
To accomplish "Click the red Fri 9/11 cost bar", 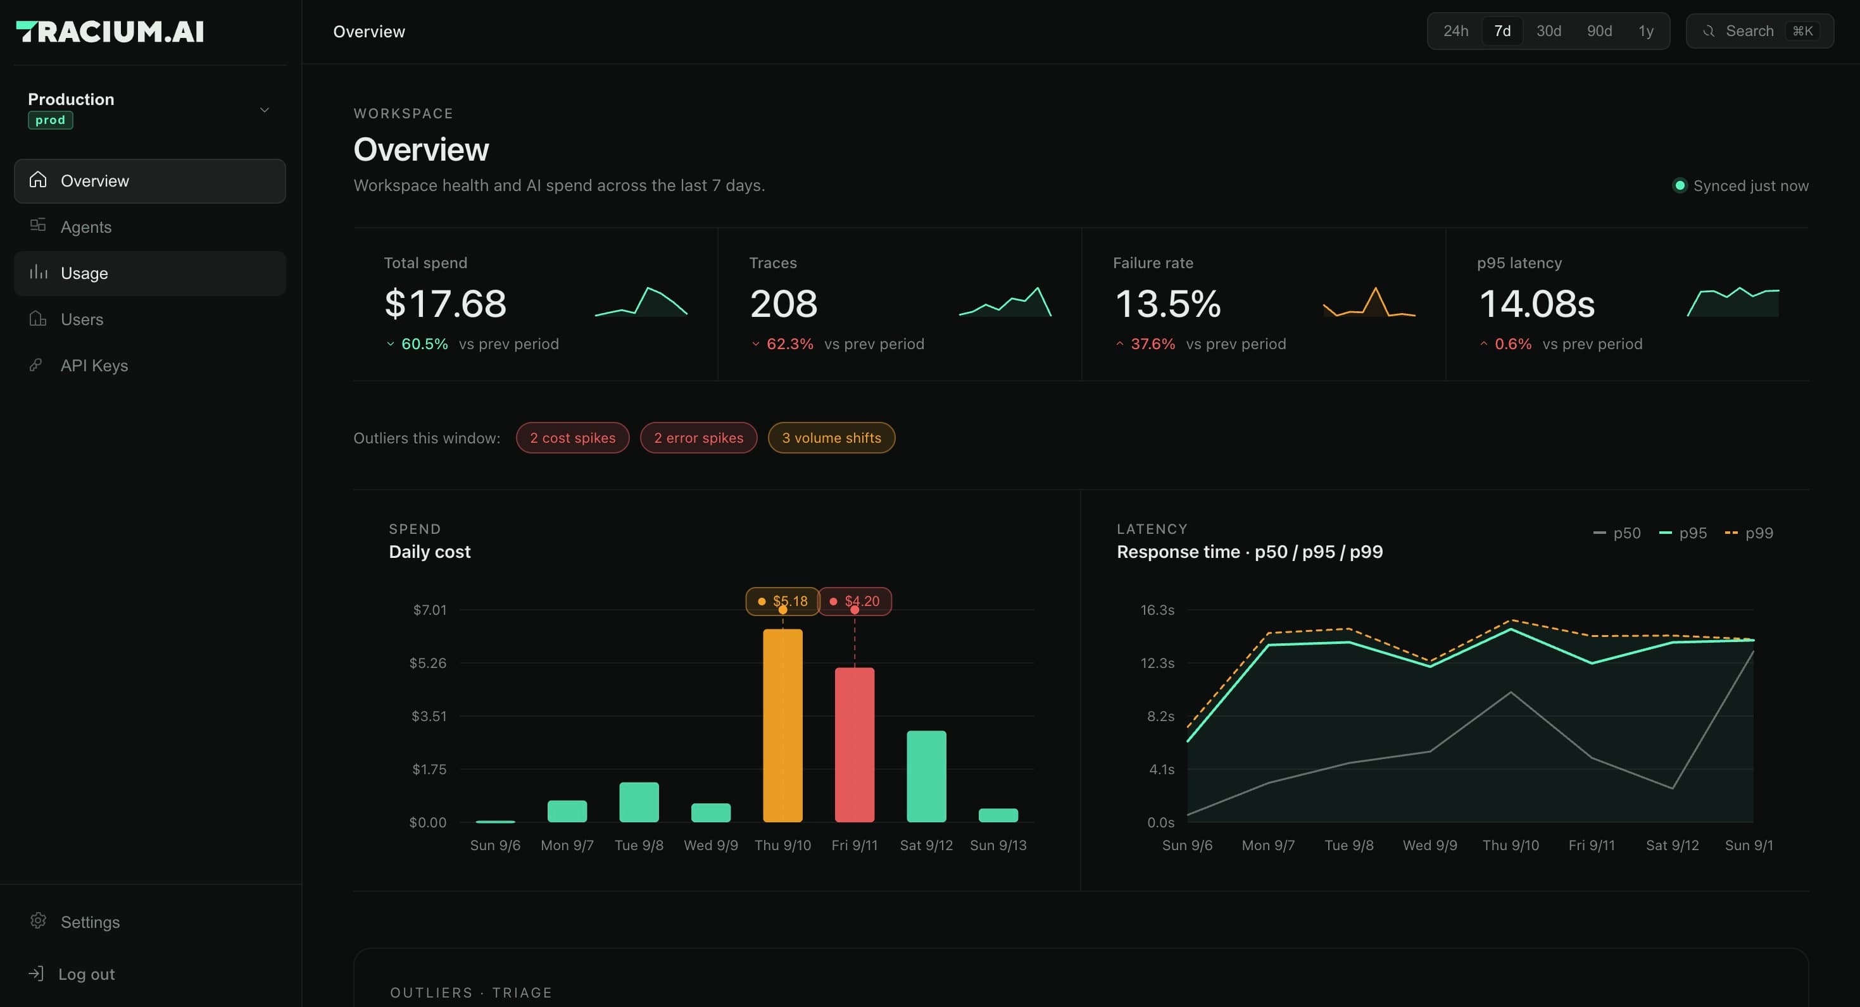I will coord(855,744).
